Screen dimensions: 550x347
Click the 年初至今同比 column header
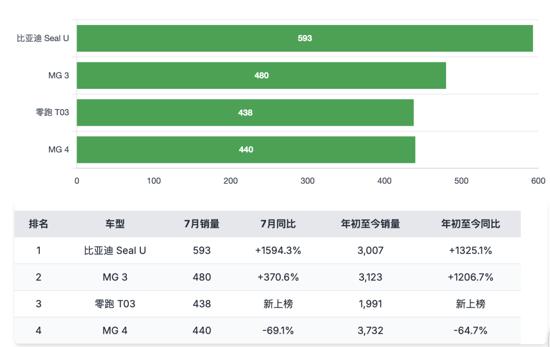pyautogui.click(x=470, y=224)
